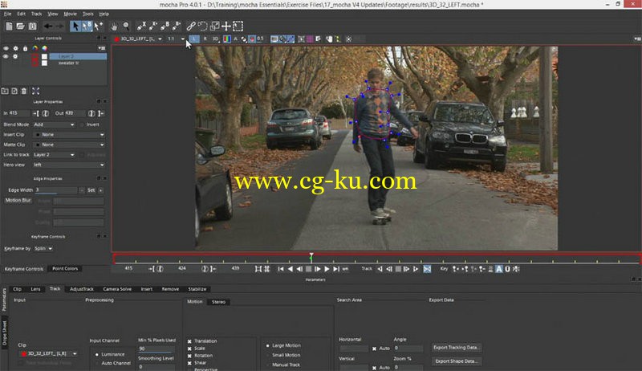Select the Rotate tool in toolbar
642x371 pixels.
tap(203, 26)
